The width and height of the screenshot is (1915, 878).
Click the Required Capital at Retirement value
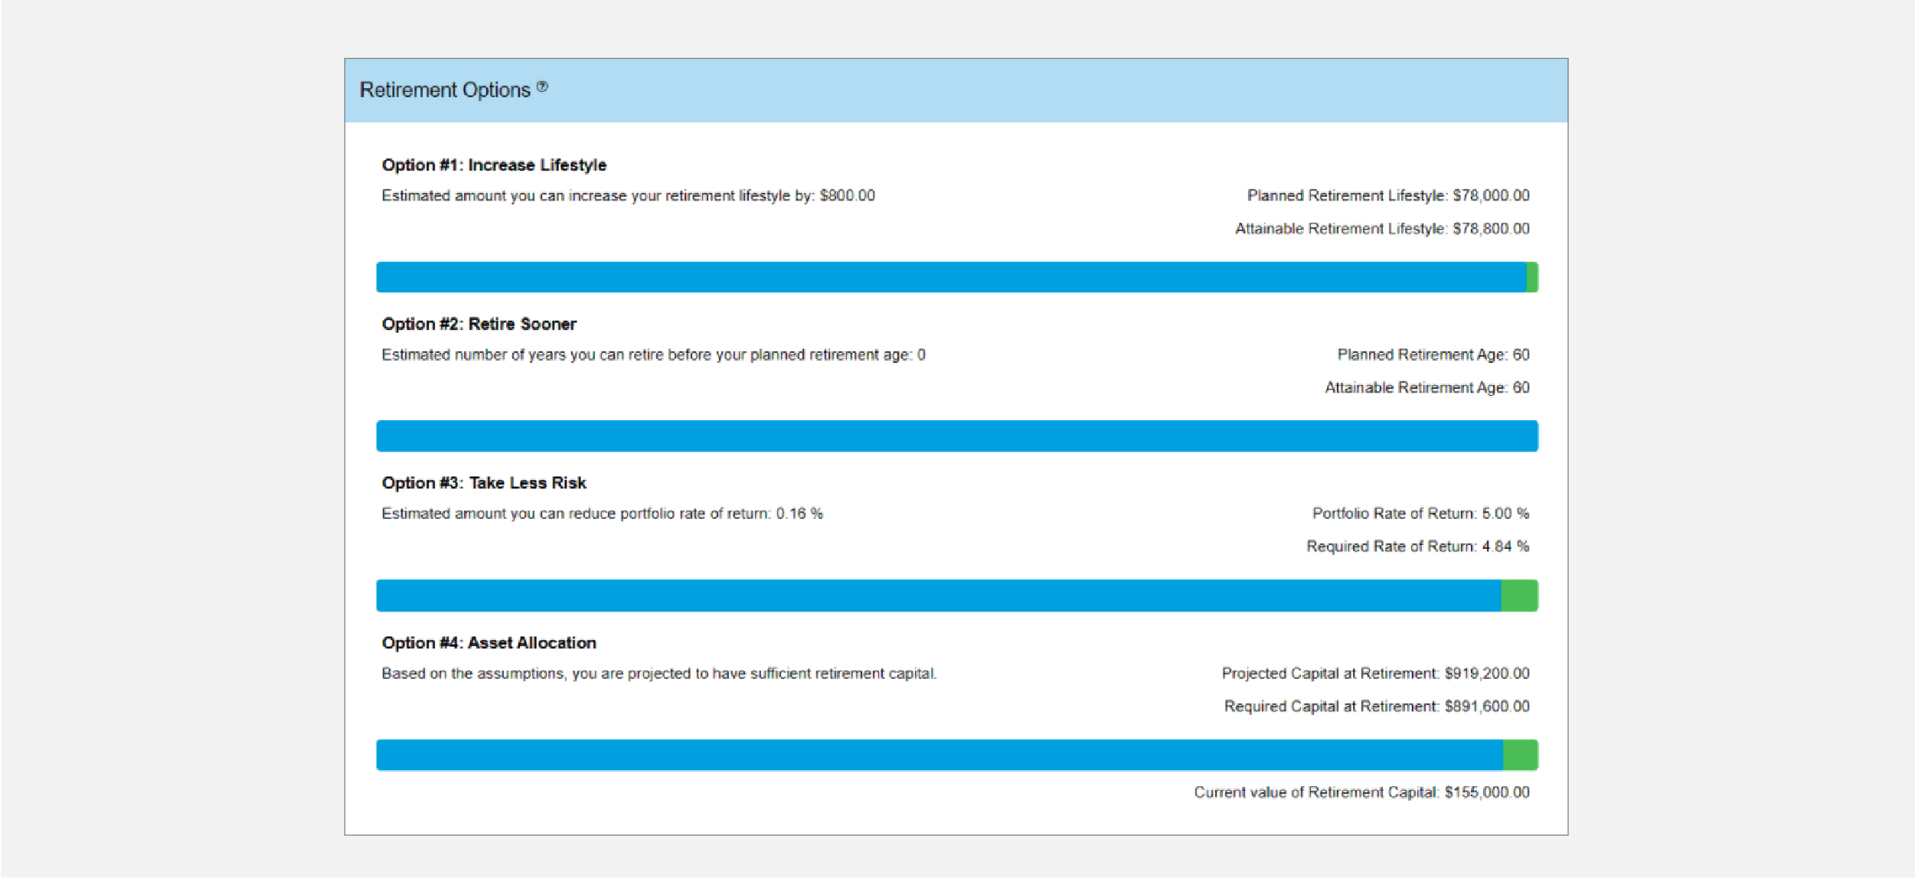coord(1486,707)
